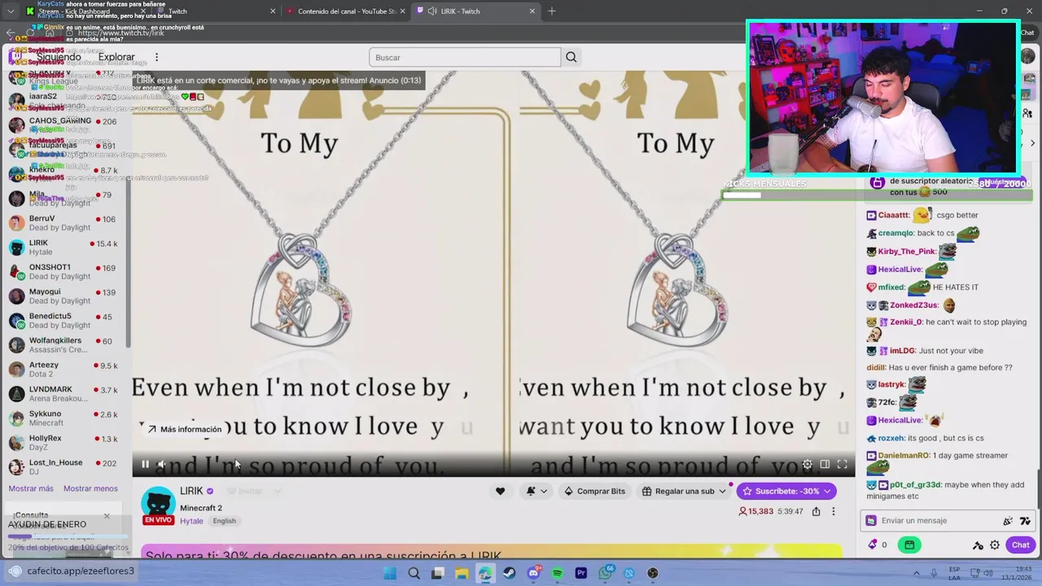Open Premiere Pro from taskbar
Image resolution: width=1042 pixels, height=586 pixels.
pos(580,573)
